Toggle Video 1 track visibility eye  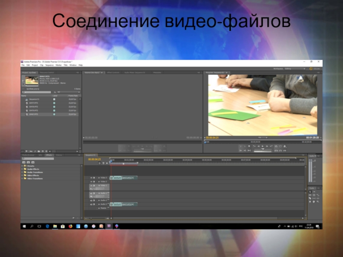click(x=91, y=186)
